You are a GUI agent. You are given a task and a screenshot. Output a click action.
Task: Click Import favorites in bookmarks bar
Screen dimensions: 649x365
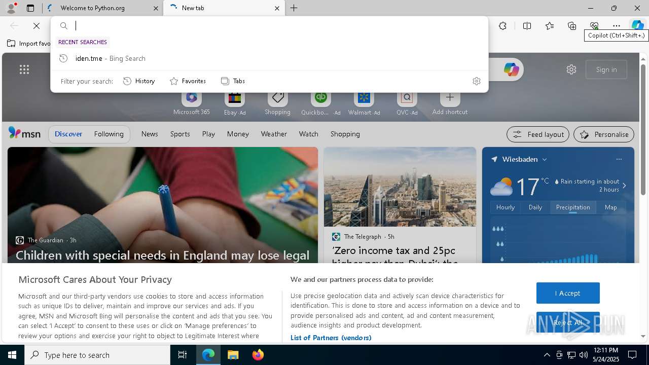click(x=29, y=44)
